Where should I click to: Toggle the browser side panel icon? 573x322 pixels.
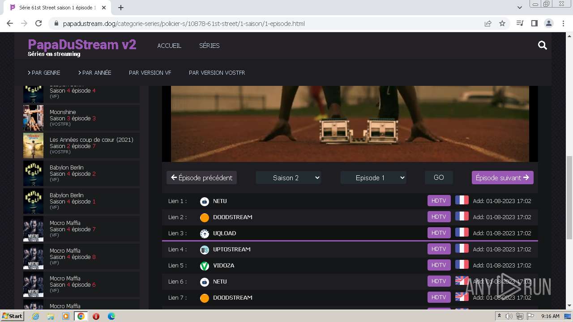[534, 23]
